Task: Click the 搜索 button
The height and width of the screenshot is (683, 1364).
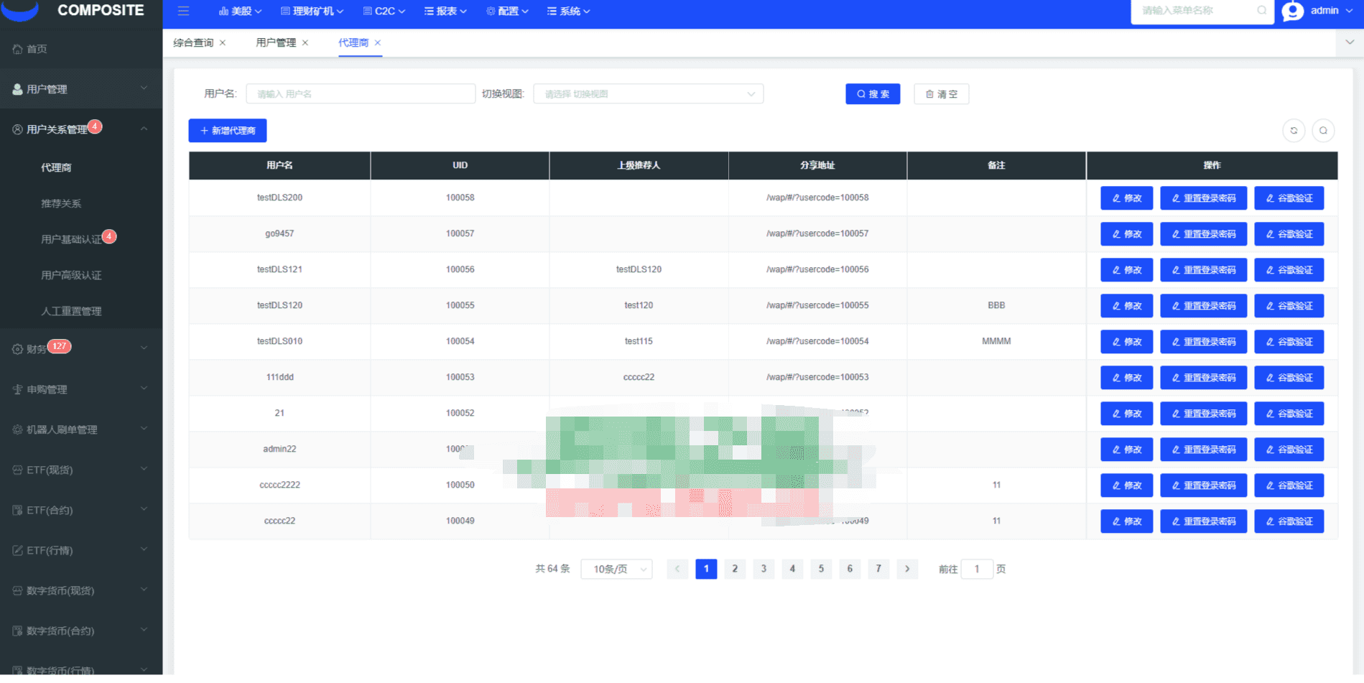Action: 873,94
